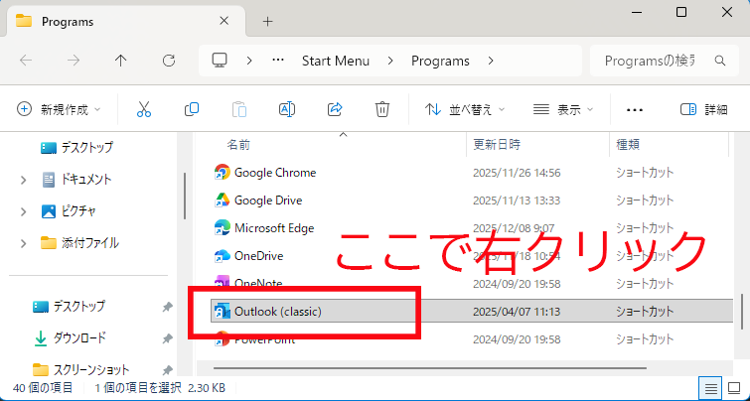Viewport: 750px width, 401px height.
Task: Click the Copy icon in toolbar
Action: pos(192,109)
